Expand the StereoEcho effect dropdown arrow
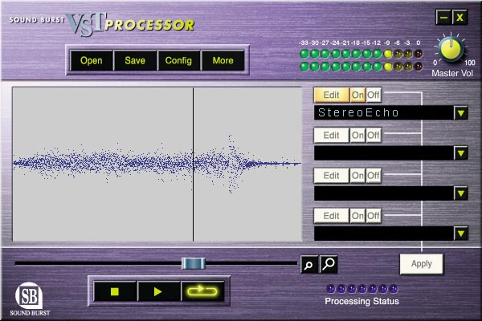 click(460, 113)
